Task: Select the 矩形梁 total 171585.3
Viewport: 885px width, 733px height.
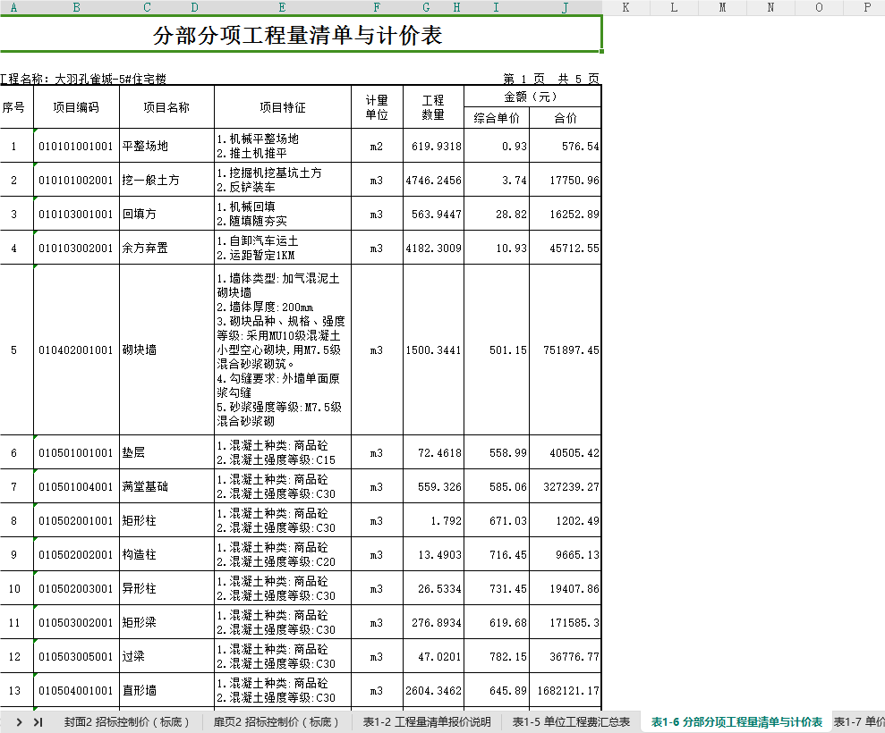Action: pyautogui.click(x=565, y=622)
